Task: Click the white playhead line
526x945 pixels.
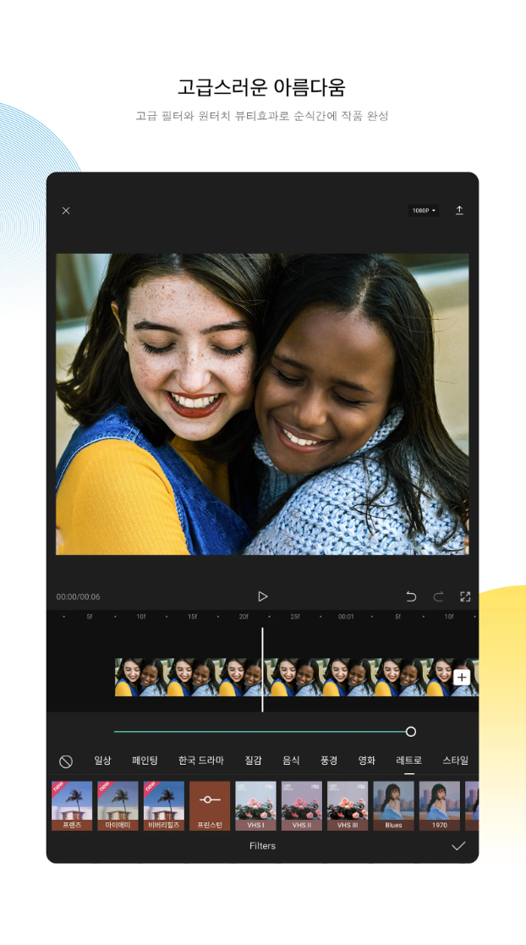Action: click(262, 669)
